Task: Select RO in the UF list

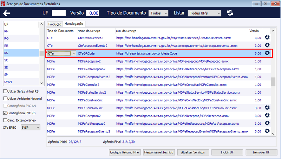Action: pyautogui.click(x=21, y=38)
